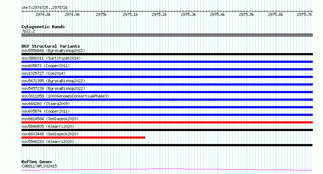The height and width of the screenshot is (174, 323).
Task: Open variant nsv5457239 (ByrskaBishop2022) label
Action: [x=53, y=88]
